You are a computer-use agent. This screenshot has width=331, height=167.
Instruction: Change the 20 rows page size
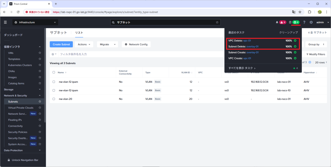point(321,62)
